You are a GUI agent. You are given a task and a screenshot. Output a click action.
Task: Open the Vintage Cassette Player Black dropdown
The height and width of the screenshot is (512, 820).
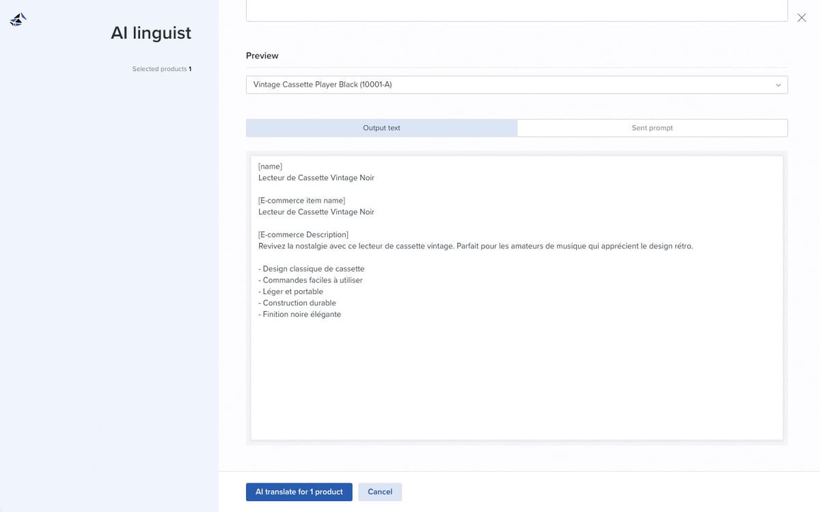point(517,85)
